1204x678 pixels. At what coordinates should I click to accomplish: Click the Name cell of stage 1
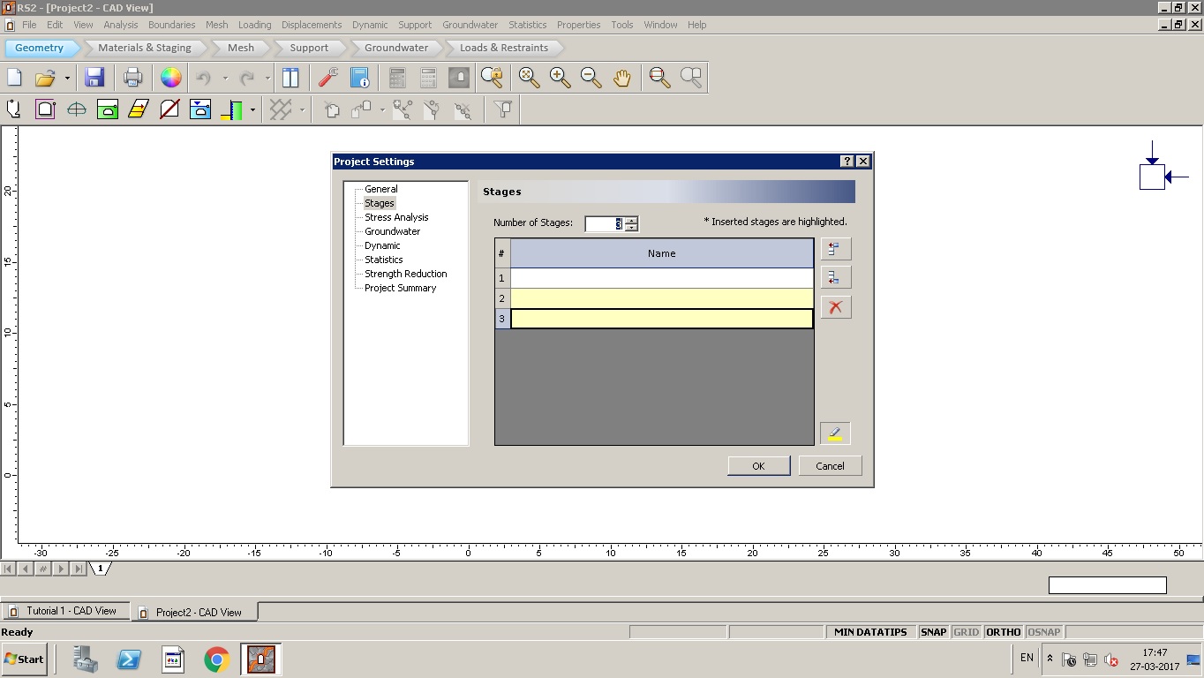coord(661,278)
